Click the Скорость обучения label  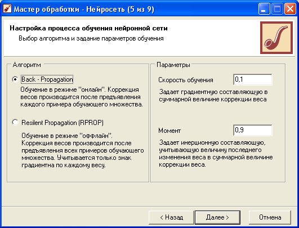coord(186,80)
